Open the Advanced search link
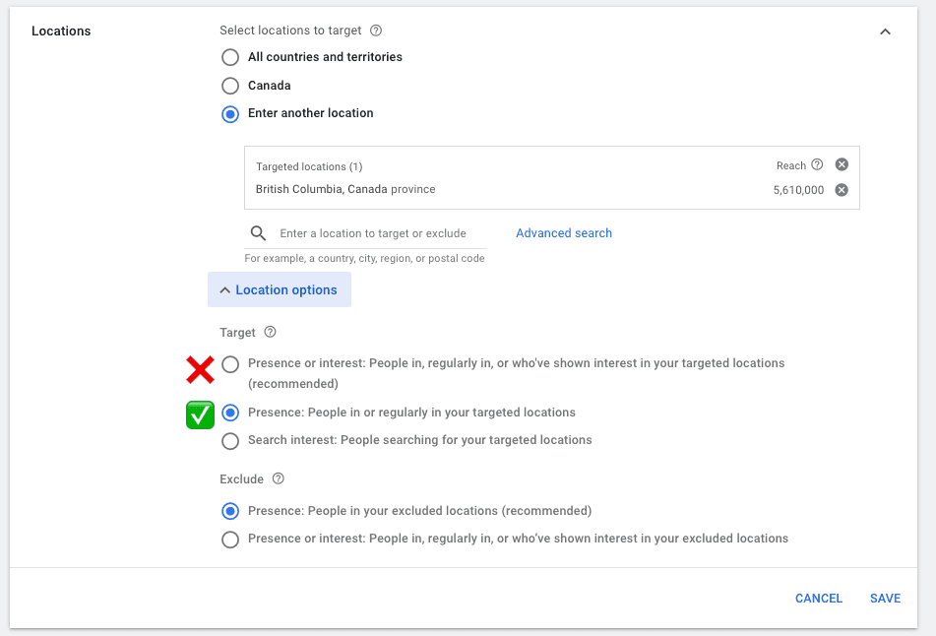Image resolution: width=936 pixels, height=636 pixels. [x=564, y=233]
